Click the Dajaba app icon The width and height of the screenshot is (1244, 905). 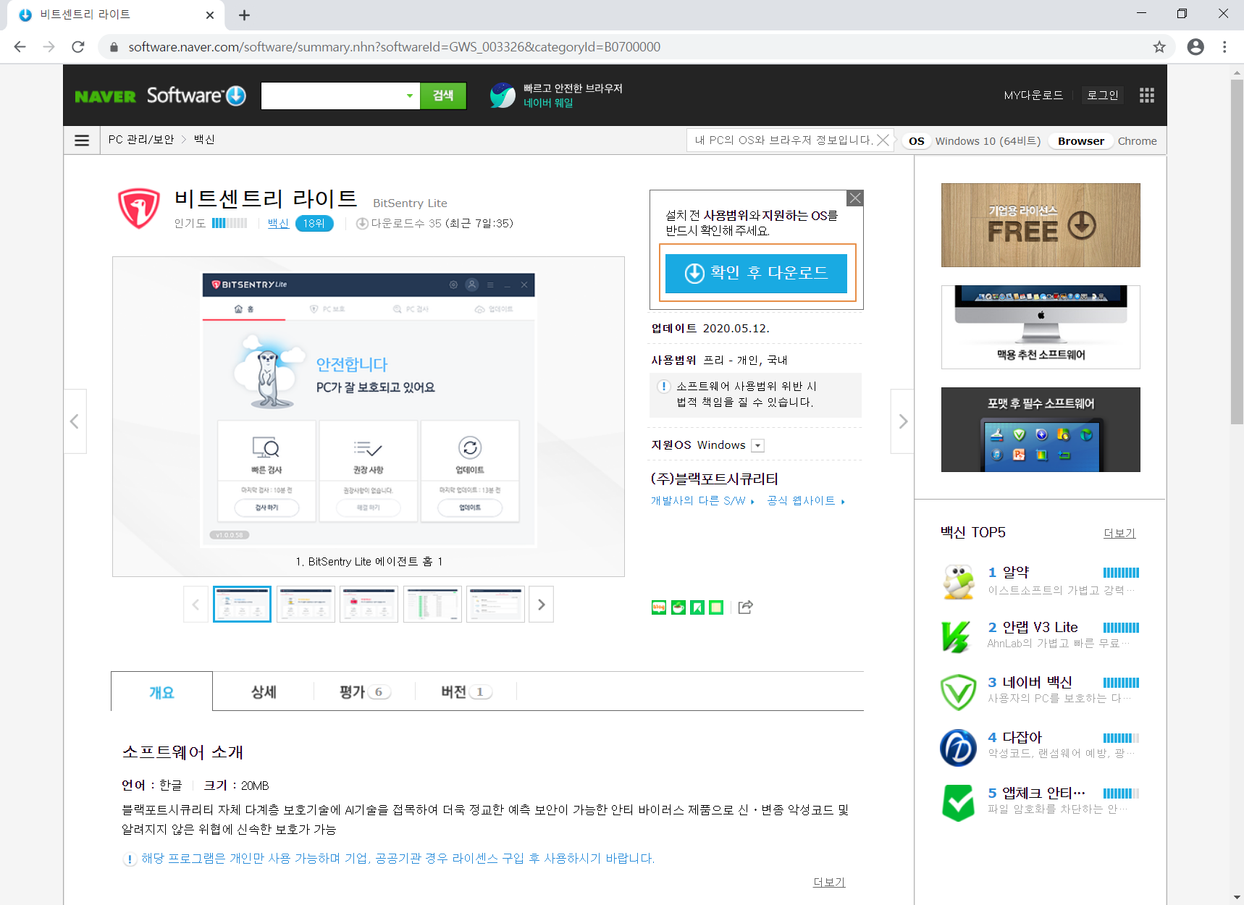958,747
